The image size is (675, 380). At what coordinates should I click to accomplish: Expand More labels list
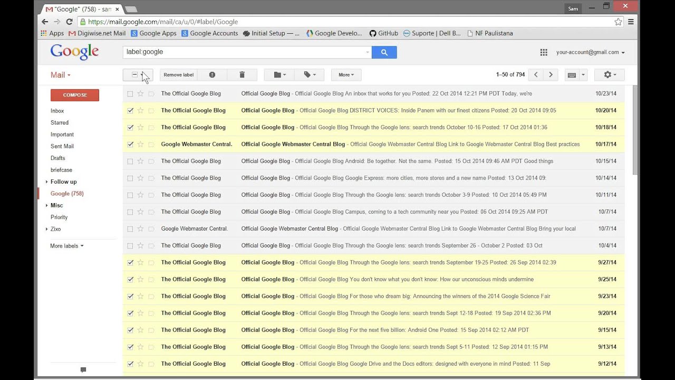click(66, 246)
